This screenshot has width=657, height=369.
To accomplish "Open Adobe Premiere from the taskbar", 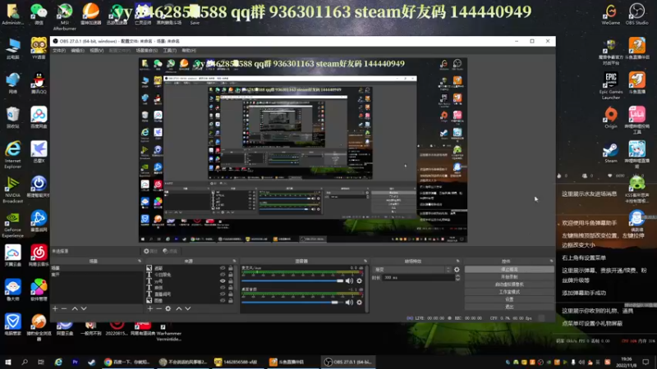I will coord(75,362).
